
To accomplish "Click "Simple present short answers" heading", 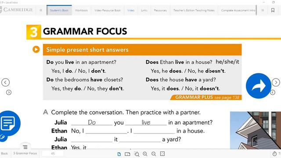I will click(87, 50).
